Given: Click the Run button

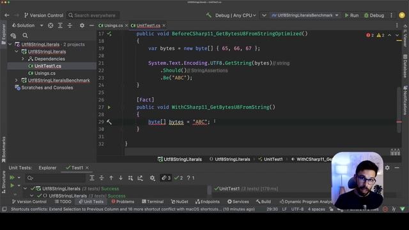Looking at the screenshot, I should click(x=351, y=15).
